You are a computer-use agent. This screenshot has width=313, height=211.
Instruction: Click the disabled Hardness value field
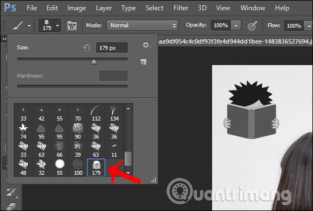[113, 76]
